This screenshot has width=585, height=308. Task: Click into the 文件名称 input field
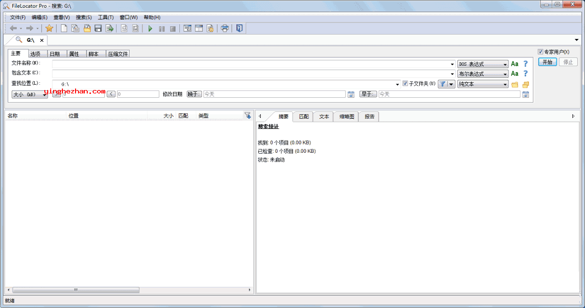point(253,64)
